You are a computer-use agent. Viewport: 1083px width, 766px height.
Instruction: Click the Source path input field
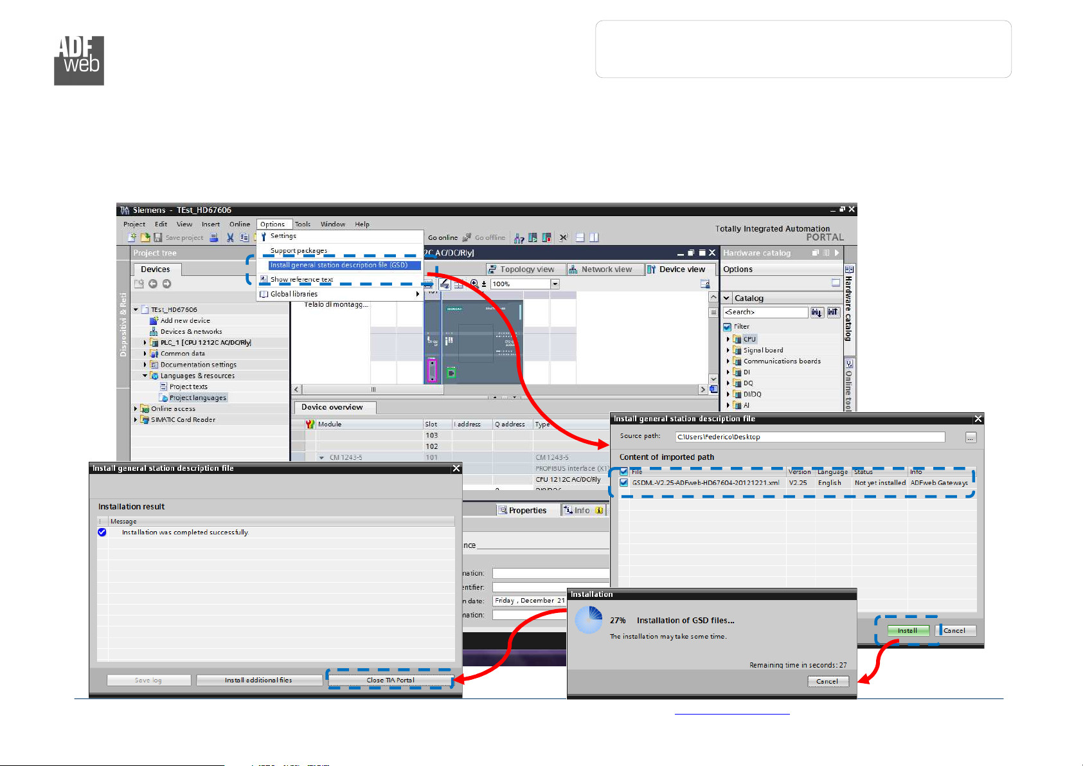(810, 437)
